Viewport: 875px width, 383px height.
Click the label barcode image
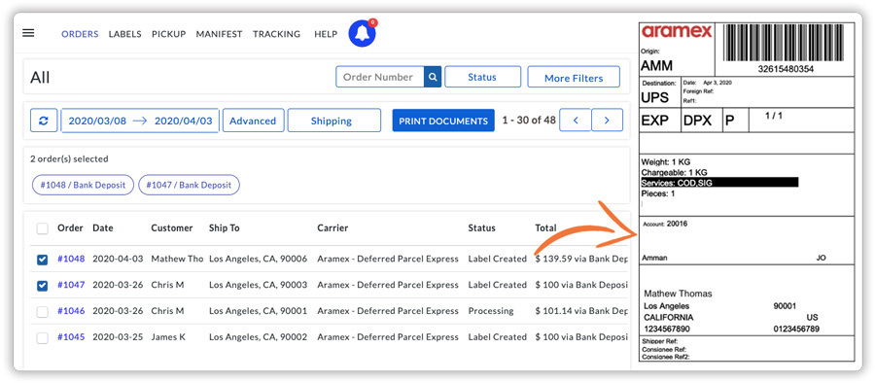(x=784, y=43)
